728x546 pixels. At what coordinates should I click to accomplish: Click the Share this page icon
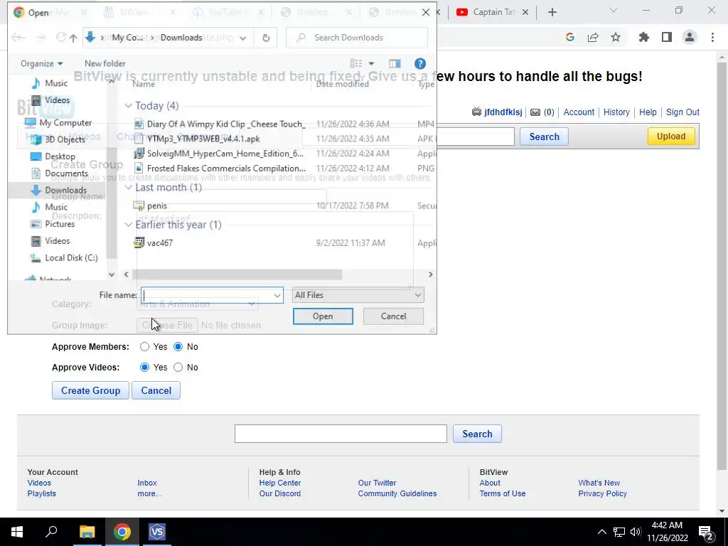coord(593,38)
